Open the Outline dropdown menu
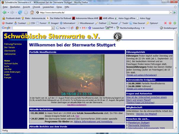 click(101, 23)
